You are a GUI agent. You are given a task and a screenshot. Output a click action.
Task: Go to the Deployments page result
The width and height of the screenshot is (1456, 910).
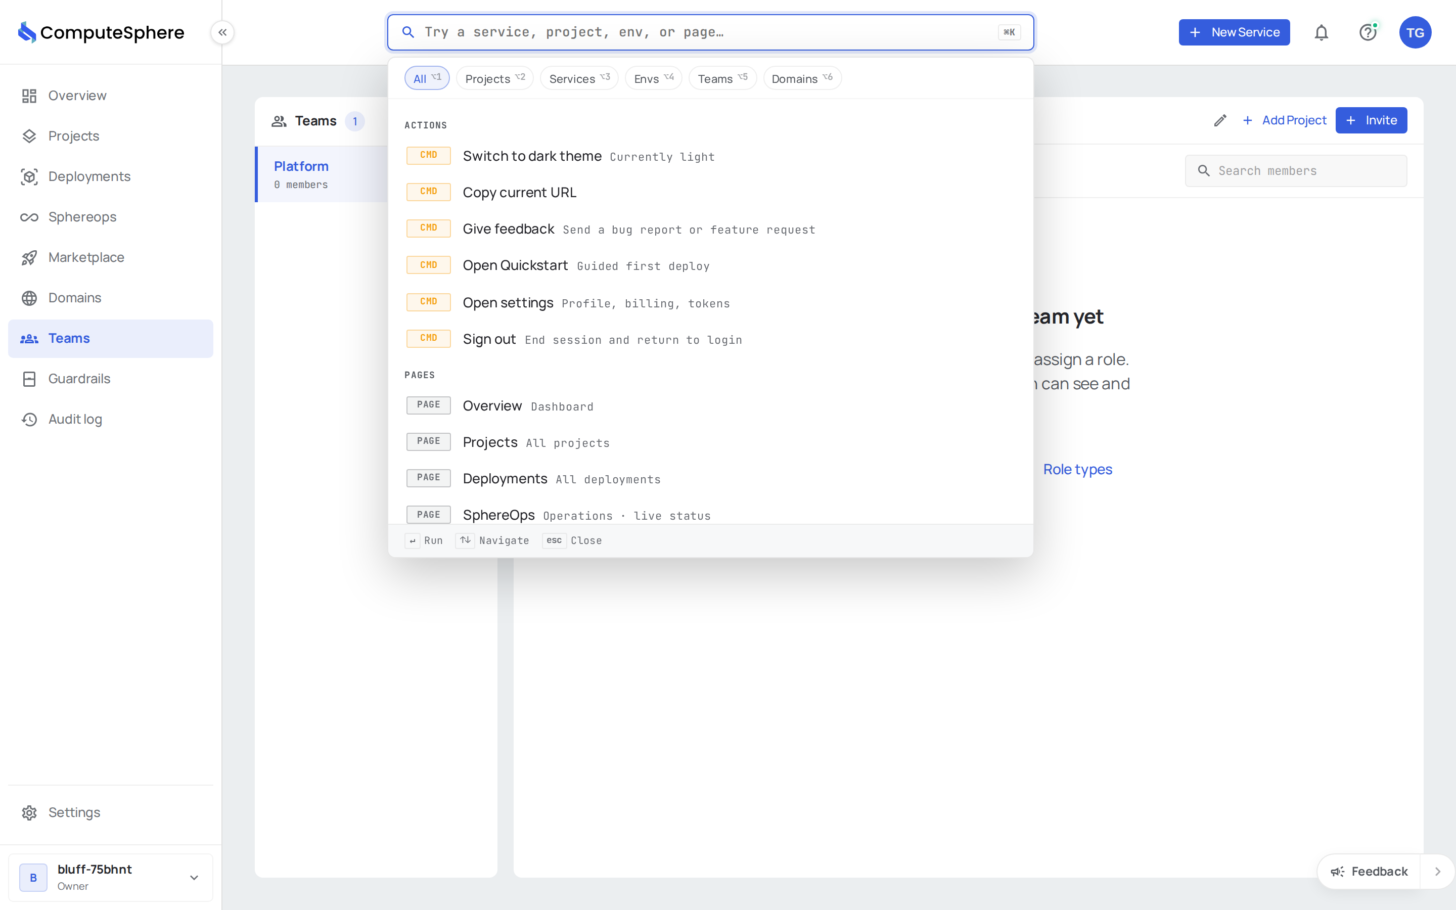tap(710, 478)
